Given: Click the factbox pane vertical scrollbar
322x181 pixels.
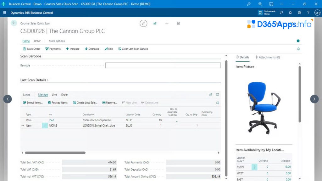Looking at the screenshot, I should coord(300,94).
